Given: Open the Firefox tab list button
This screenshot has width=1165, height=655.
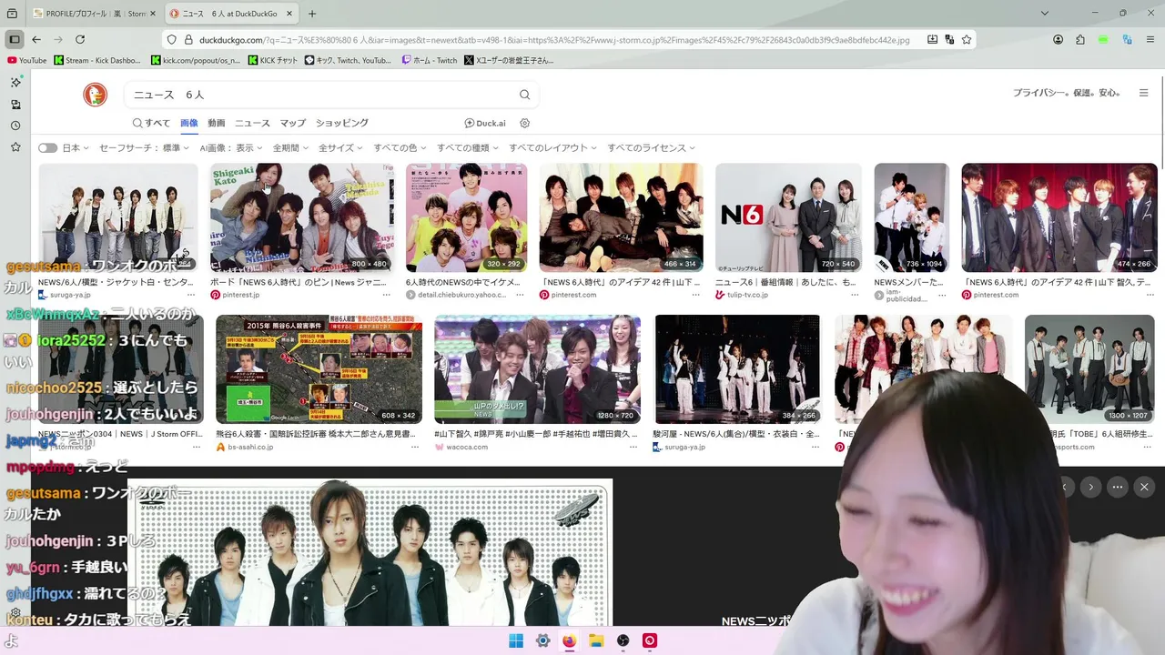Looking at the screenshot, I should 1043,14.
